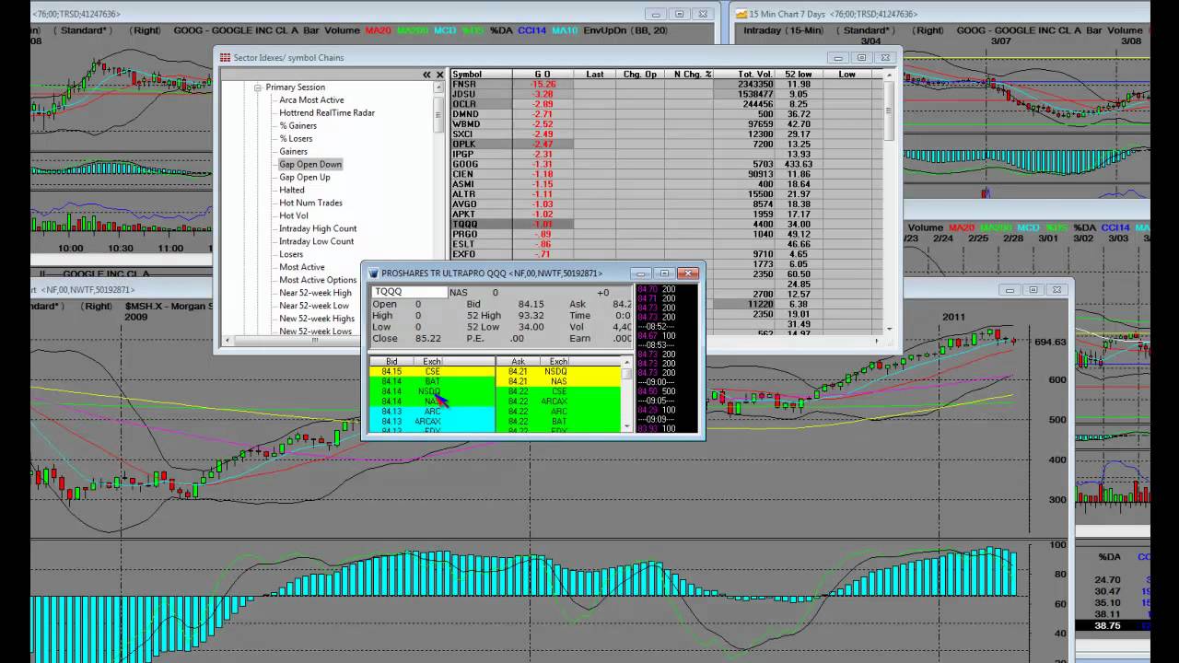Image resolution: width=1179 pixels, height=663 pixels.
Task: Click the ProShares quote window title icon
Action: click(373, 273)
